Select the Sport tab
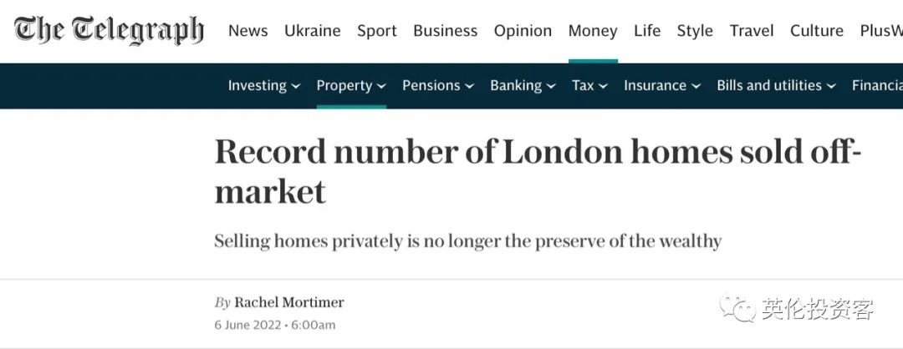 coord(377,31)
